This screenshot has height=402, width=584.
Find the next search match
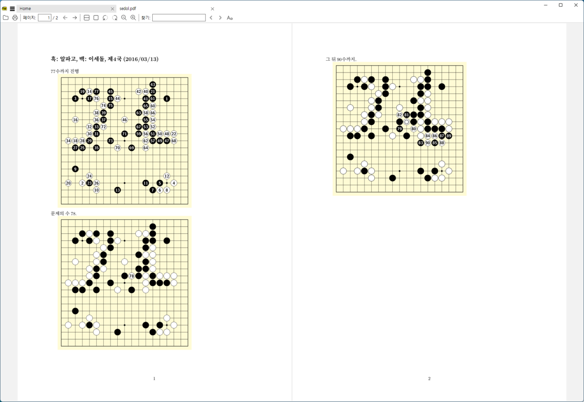tap(220, 17)
